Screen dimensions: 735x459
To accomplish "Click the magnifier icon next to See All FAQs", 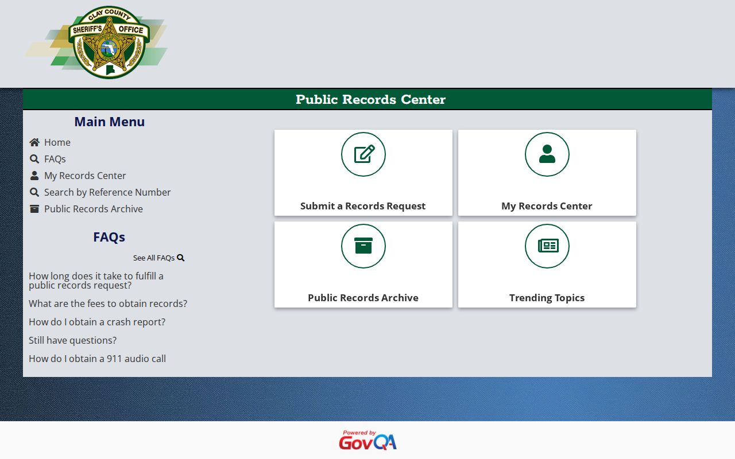I will click(181, 258).
